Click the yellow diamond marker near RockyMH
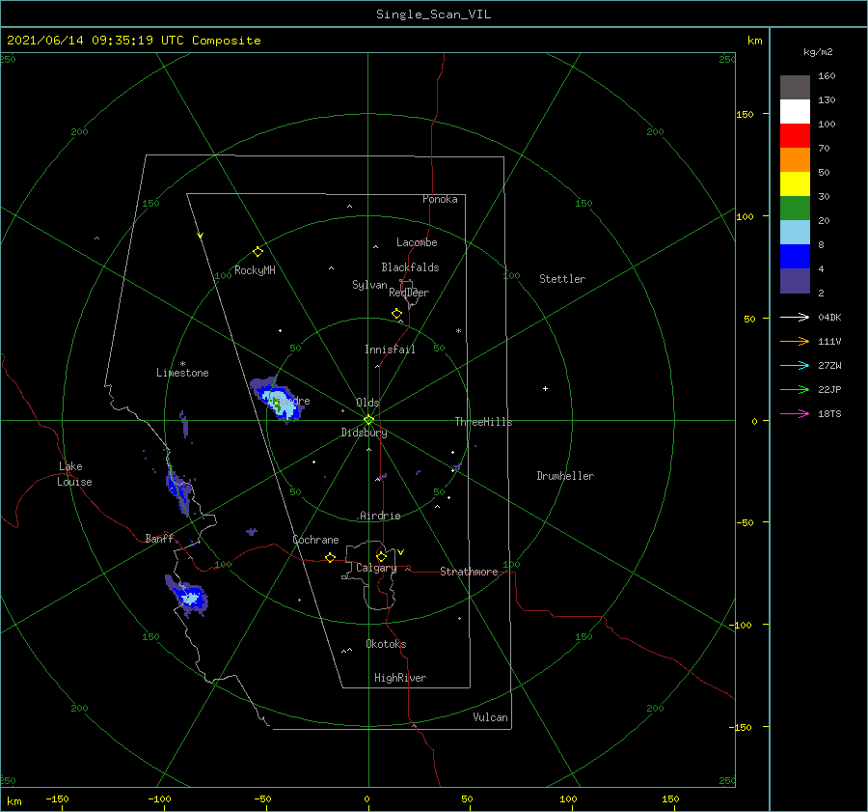The height and width of the screenshot is (812, 868). tap(258, 252)
